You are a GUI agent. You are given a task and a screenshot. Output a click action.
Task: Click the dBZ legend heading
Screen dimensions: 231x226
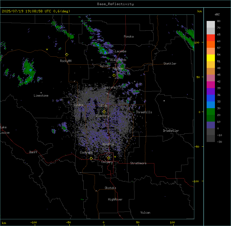(x=217, y=14)
